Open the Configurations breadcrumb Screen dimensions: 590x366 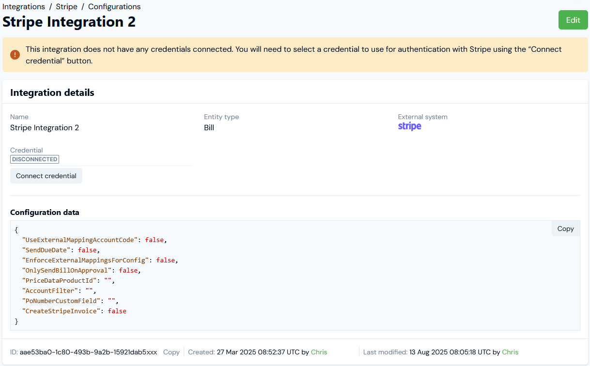(x=114, y=7)
